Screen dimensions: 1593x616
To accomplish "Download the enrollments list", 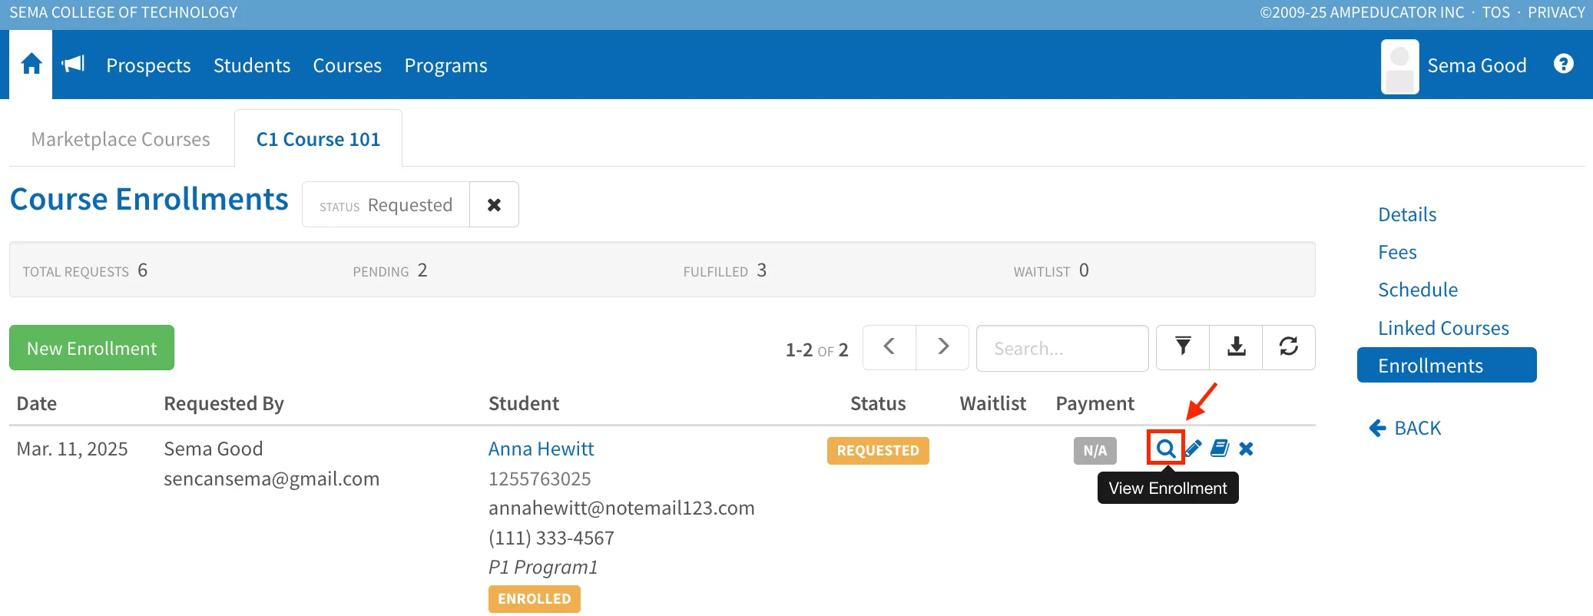I will pos(1236,347).
